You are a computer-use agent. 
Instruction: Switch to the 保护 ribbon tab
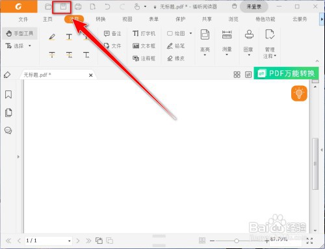[x=180, y=19]
